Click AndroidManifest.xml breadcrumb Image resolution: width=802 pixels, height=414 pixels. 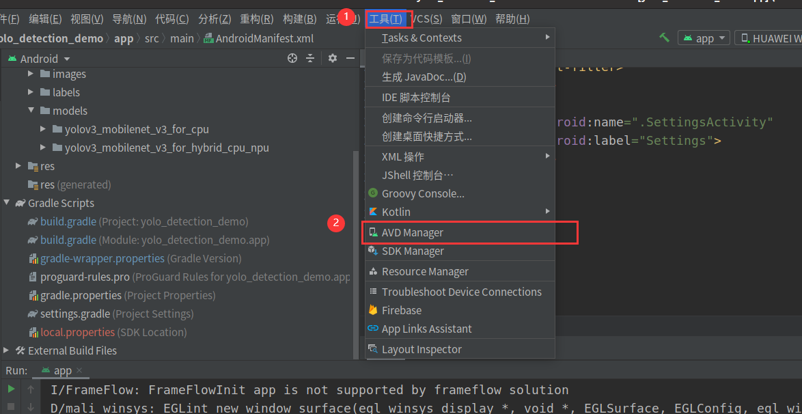[x=259, y=38]
